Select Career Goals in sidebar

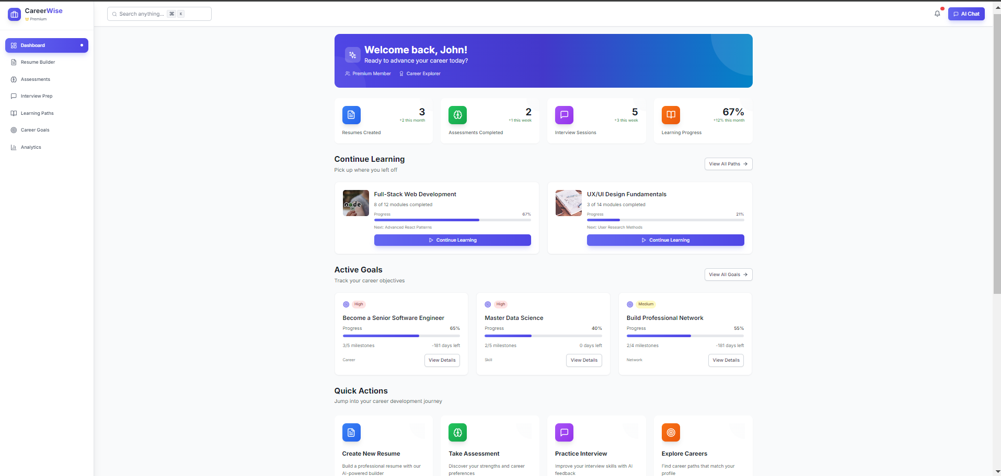[47, 130]
